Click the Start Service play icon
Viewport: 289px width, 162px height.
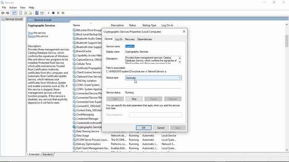click(48, 13)
